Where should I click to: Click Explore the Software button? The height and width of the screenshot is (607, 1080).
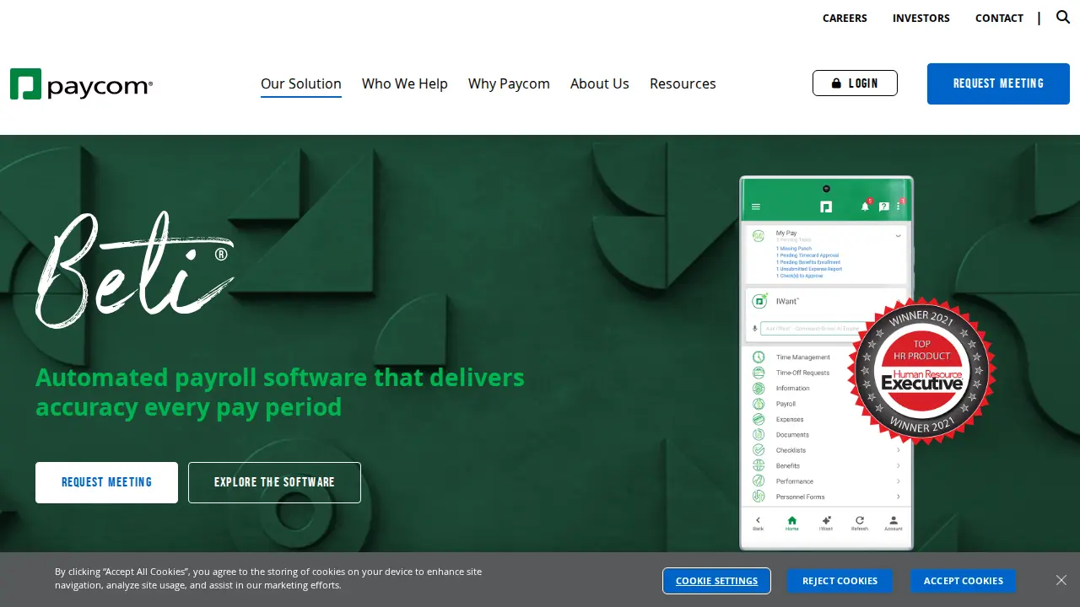click(274, 482)
